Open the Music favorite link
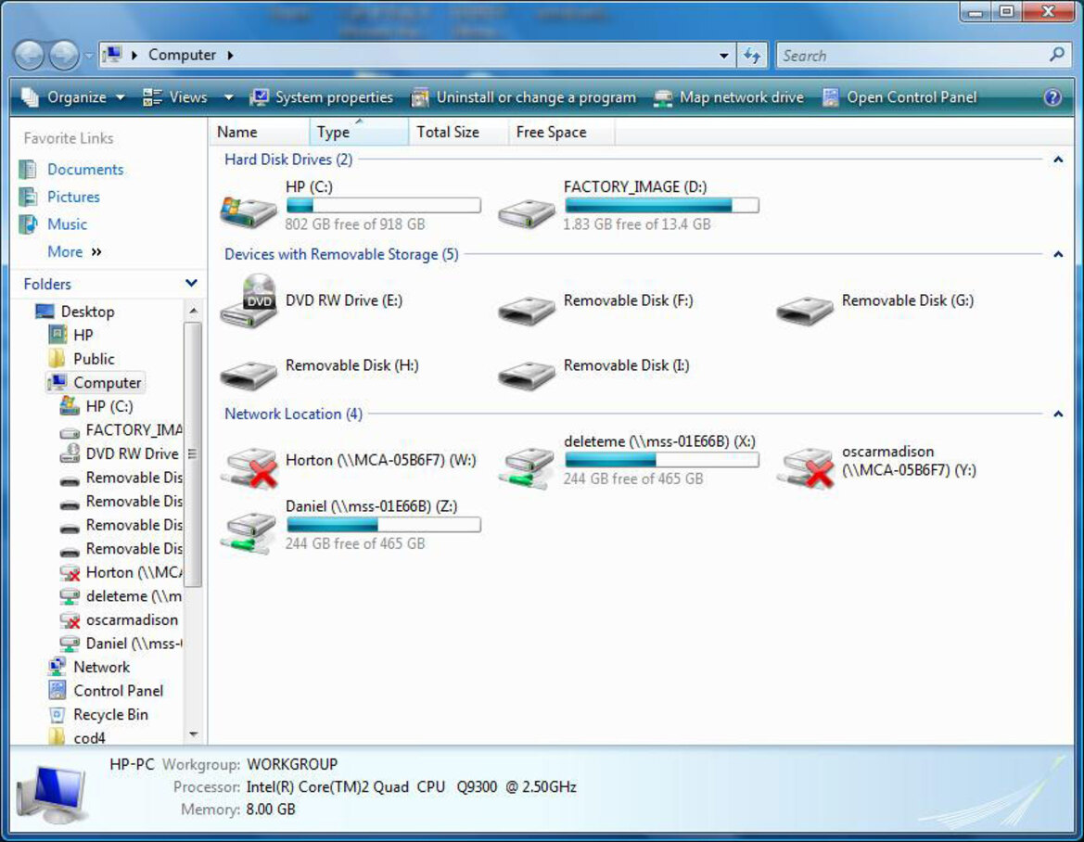The height and width of the screenshot is (842, 1084). pos(67,224)
